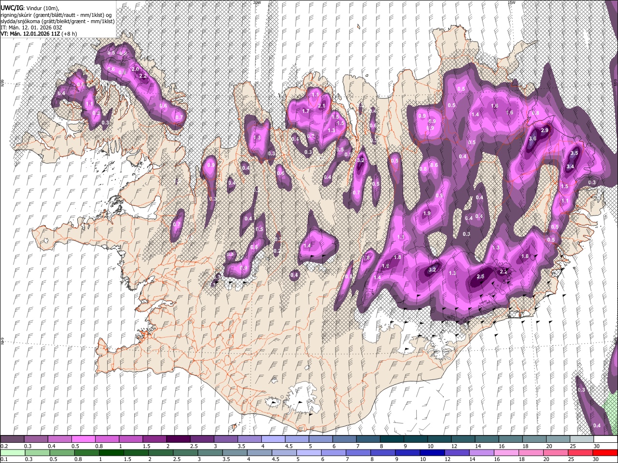This screenshot has width=618, height=463.
Task: Click the 1.7 value in north Iceland
Action: pyautogui.click(x=305, y=111)
